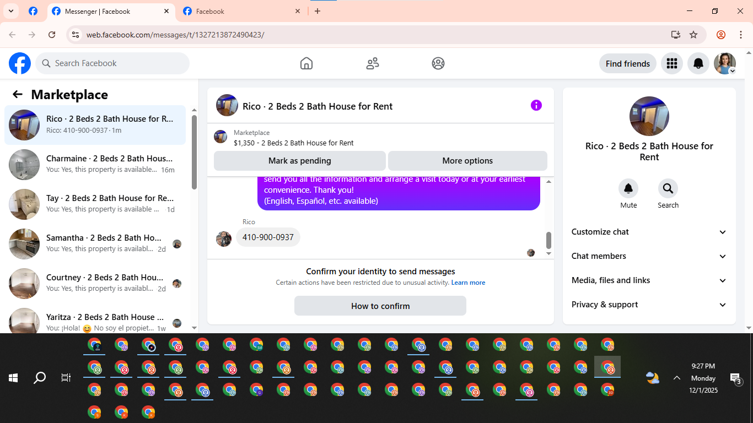
Task: Expand the Chat members section
Action: [649, 256]
